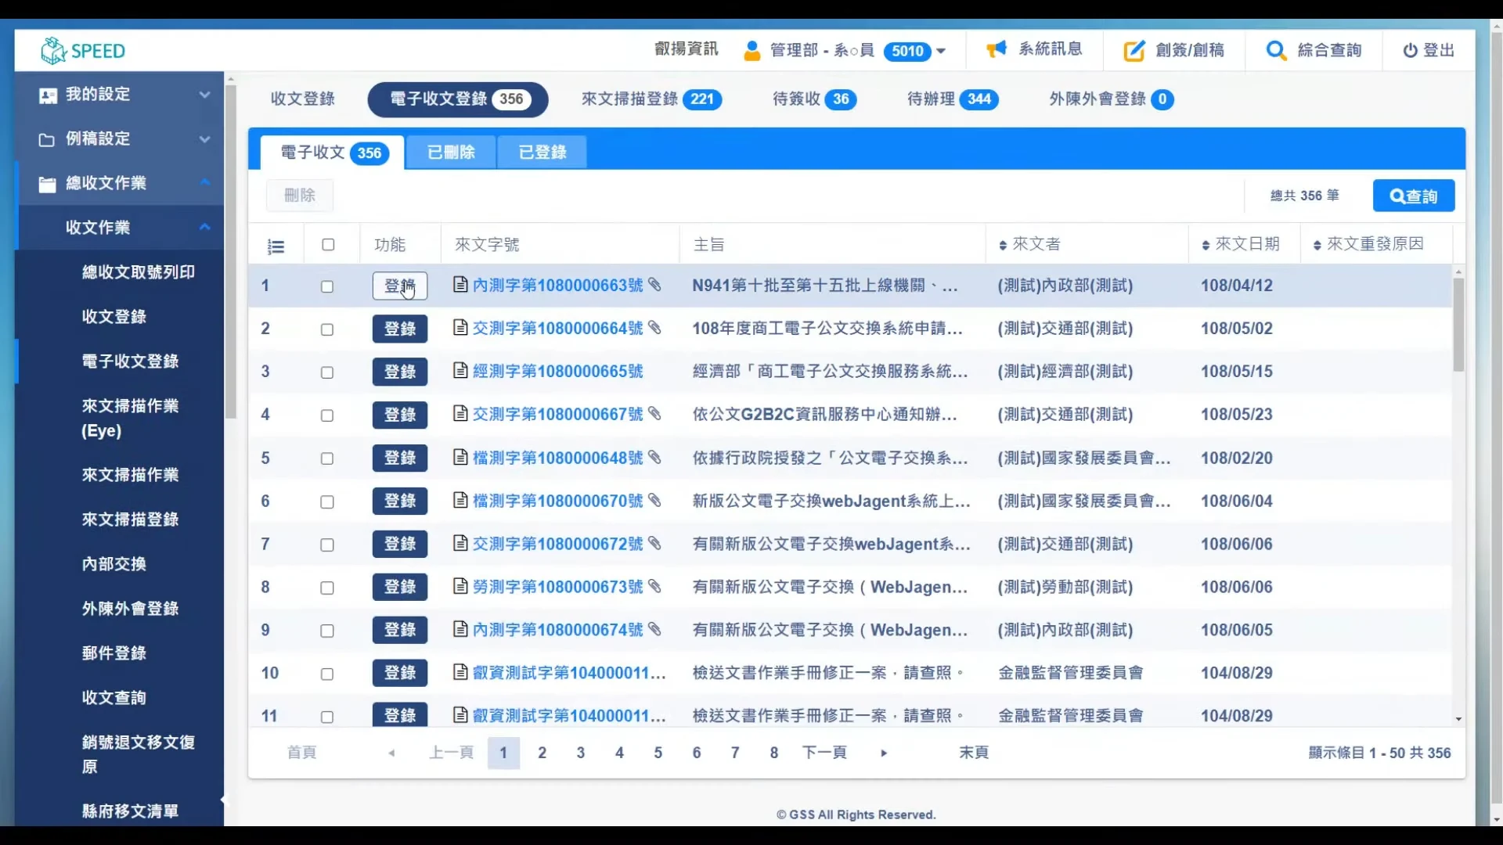Click the sidebar vertical scrollbar
Image resolution: width=1503 pixels, height=845 pixels.
[x=231, y=250]
